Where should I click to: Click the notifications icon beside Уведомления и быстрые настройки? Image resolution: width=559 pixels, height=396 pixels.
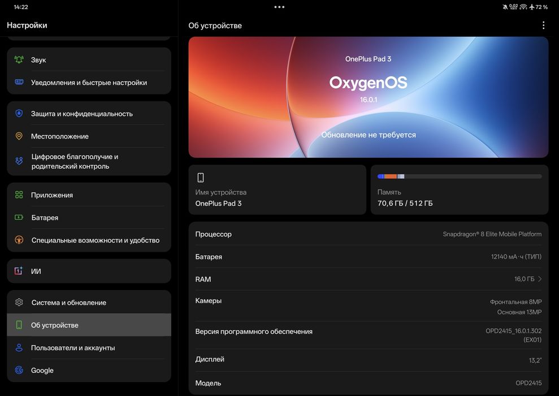click(x=19, y=82)
